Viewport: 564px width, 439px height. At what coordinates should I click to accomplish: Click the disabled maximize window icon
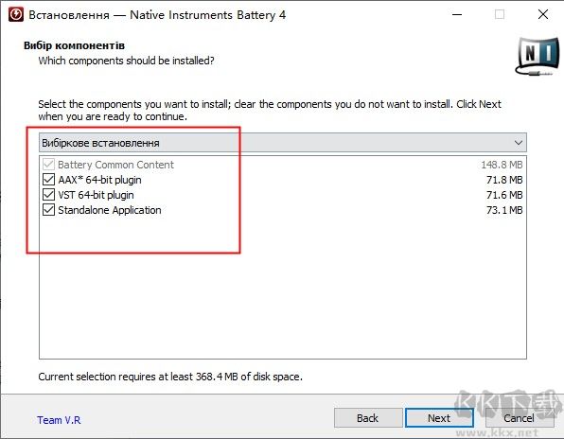click(x=500, y=15)
